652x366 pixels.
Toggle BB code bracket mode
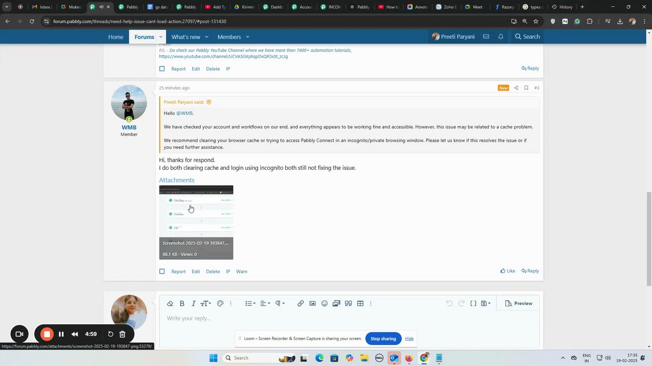[x=473, y=303]
